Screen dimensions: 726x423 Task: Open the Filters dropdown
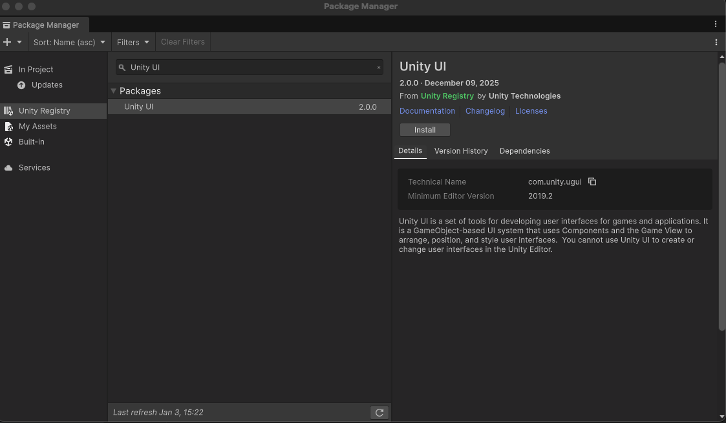pyautogui.click(x=133, y=42)
